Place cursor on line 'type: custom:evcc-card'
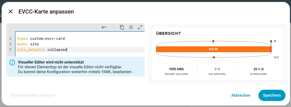 41,39
